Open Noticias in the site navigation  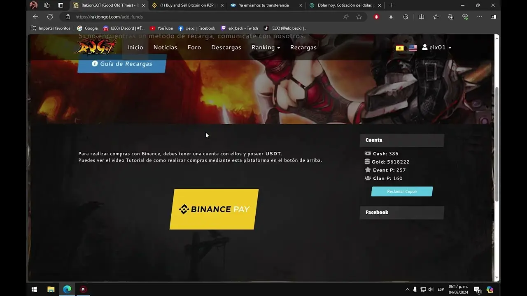point(165,47)
